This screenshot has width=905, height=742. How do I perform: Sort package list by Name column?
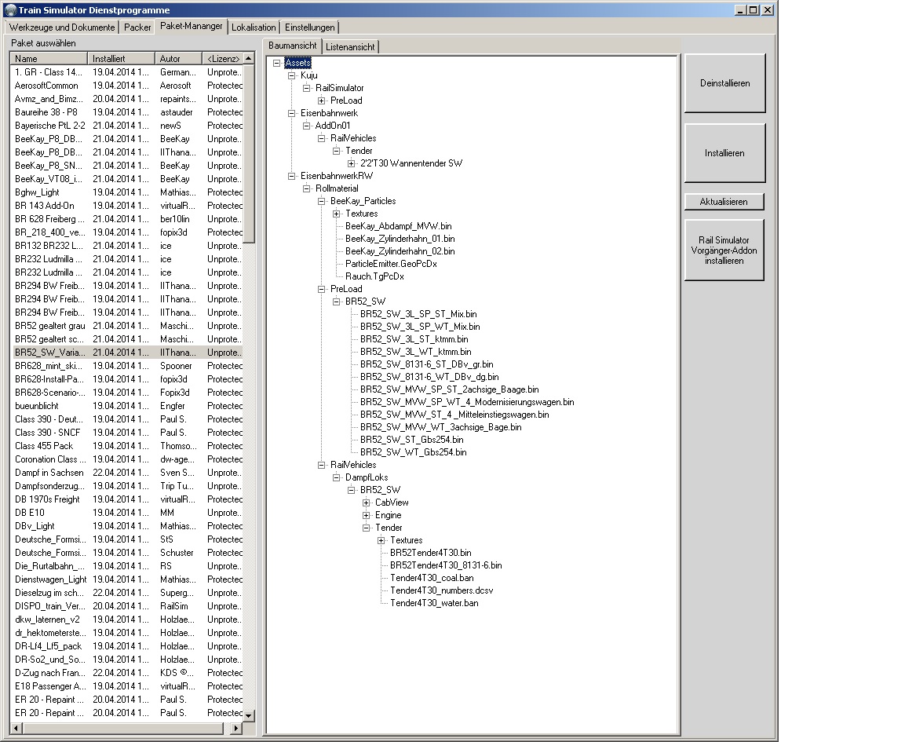(49, 58)
